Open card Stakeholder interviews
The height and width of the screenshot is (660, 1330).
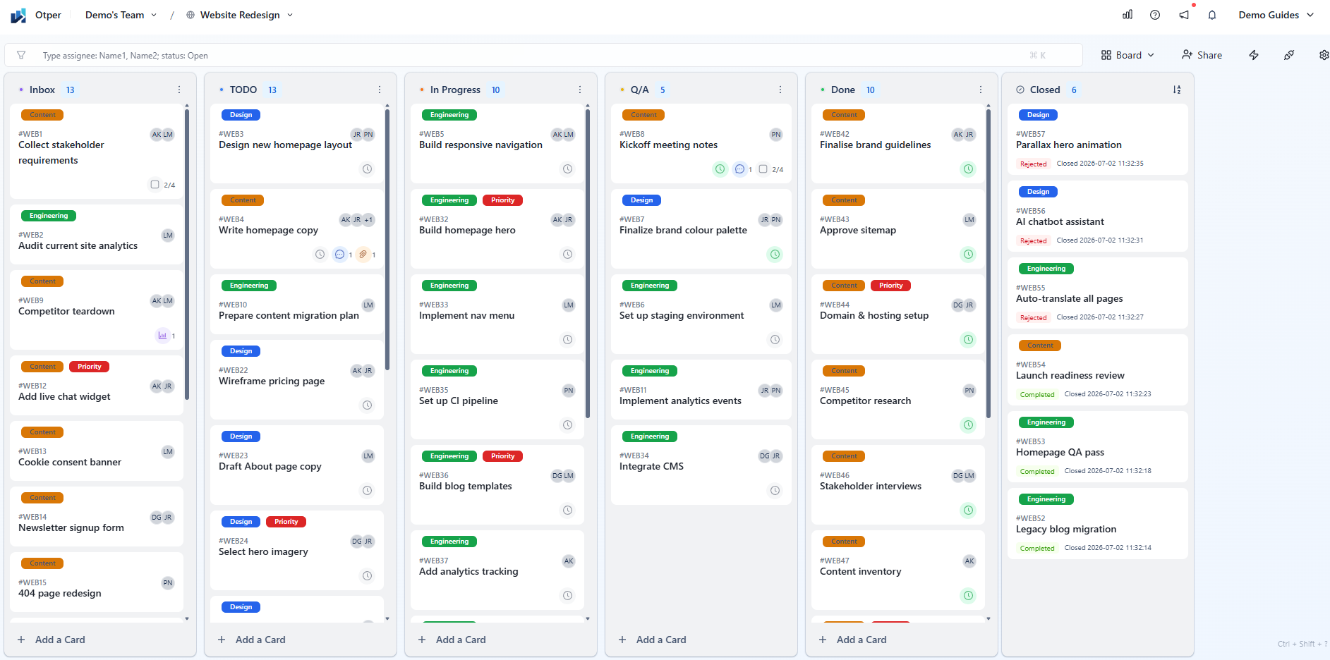coord(898,485)
